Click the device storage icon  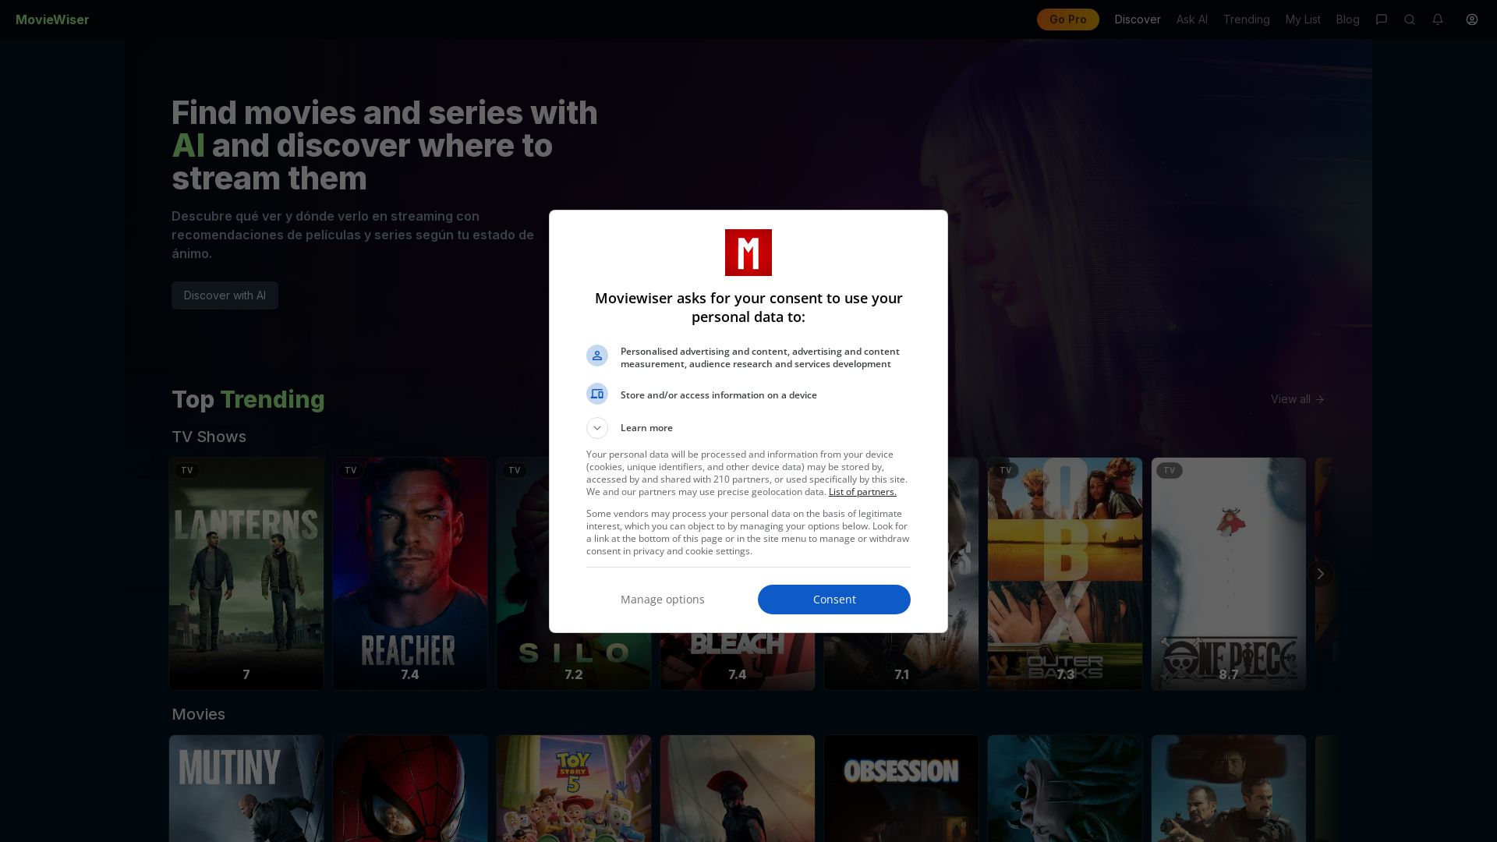(597, 394)
